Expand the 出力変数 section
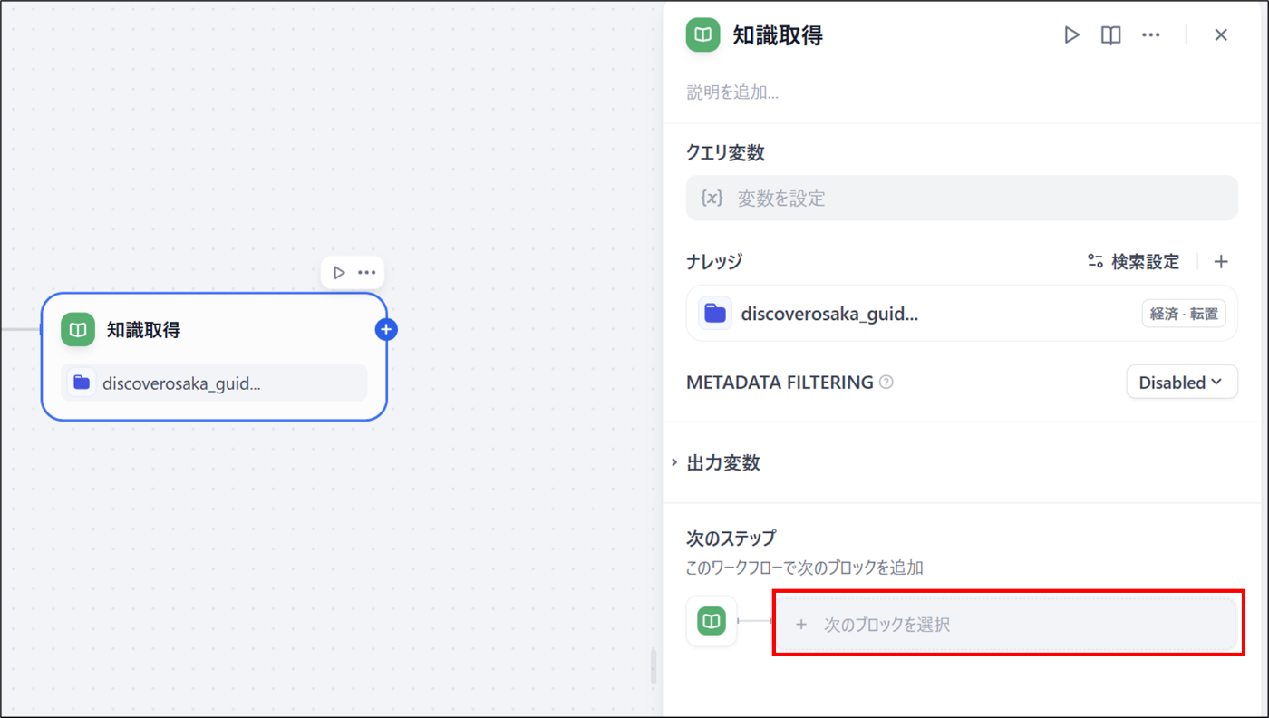Screen dimensions: 1269x718 [722, 463]
